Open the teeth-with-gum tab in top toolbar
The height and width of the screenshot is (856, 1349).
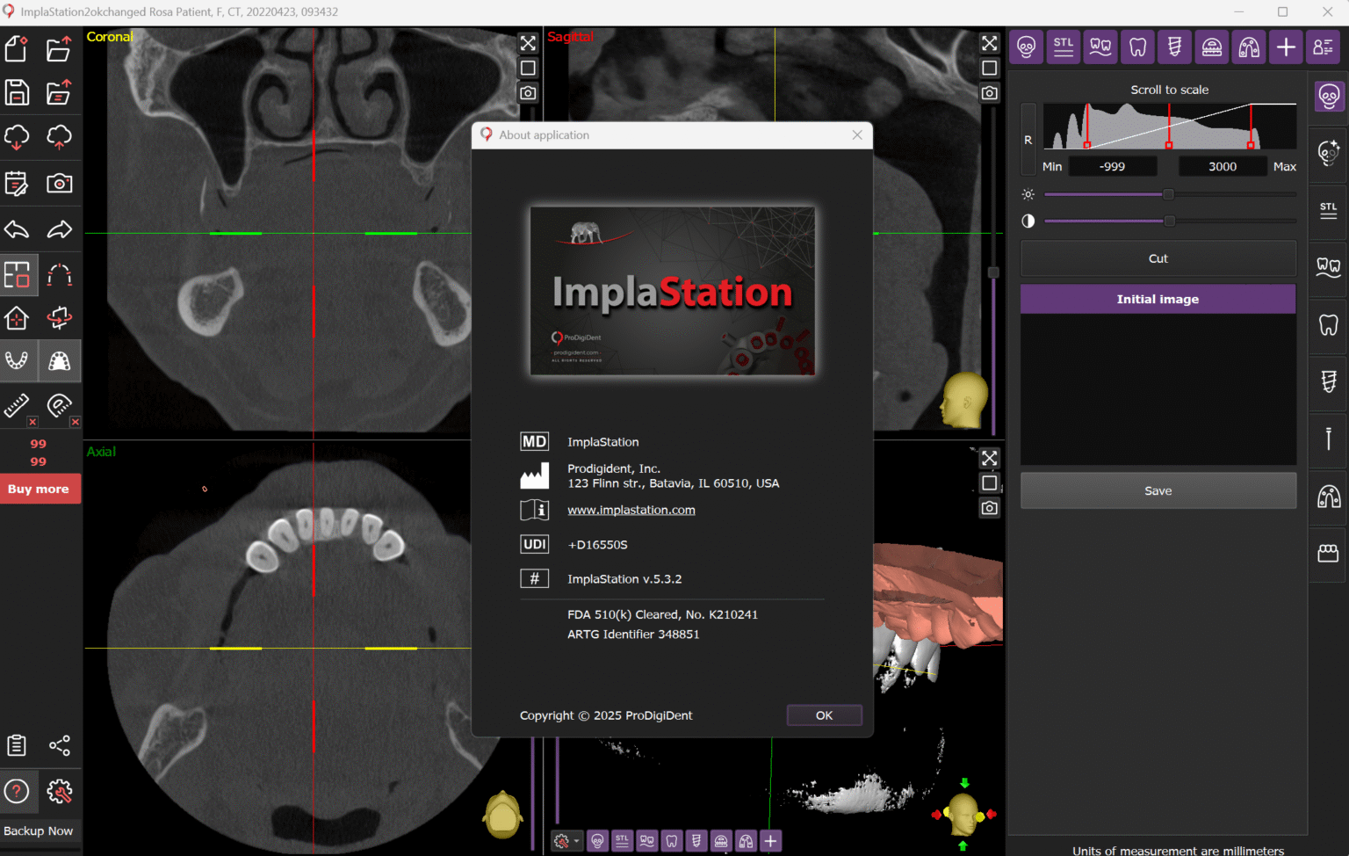coord(1100,47)
